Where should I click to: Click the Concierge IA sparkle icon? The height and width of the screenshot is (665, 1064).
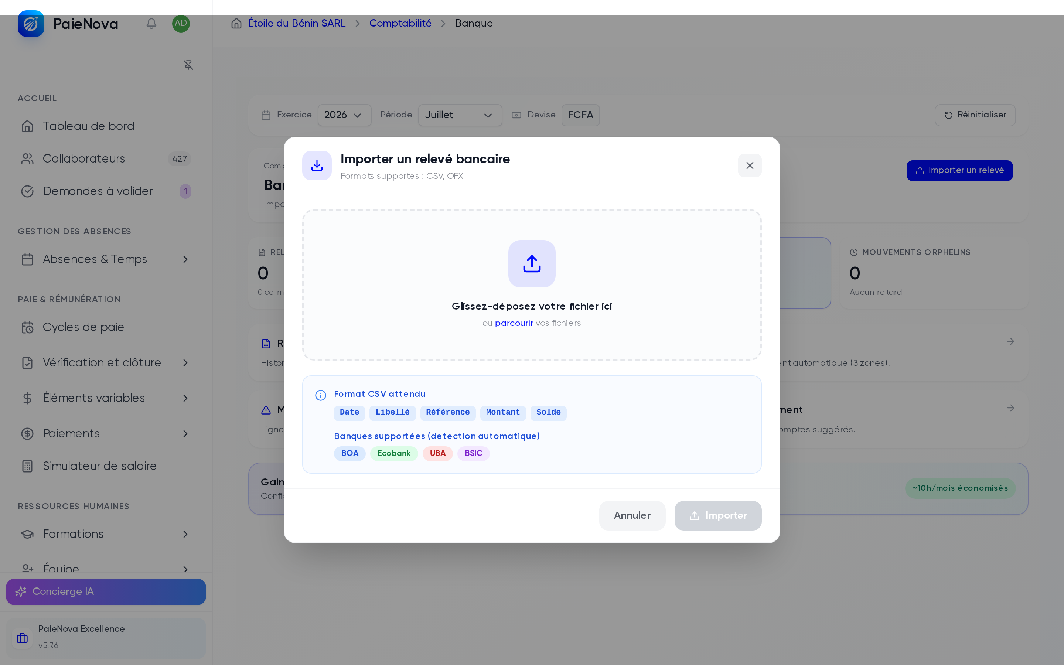point(21,591)
